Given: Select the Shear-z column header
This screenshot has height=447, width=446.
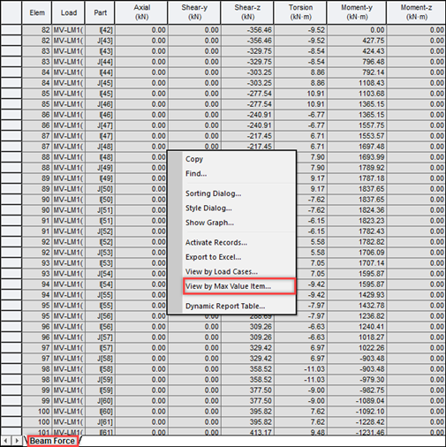Looking at the screenshot, I should tap(247, 12).
